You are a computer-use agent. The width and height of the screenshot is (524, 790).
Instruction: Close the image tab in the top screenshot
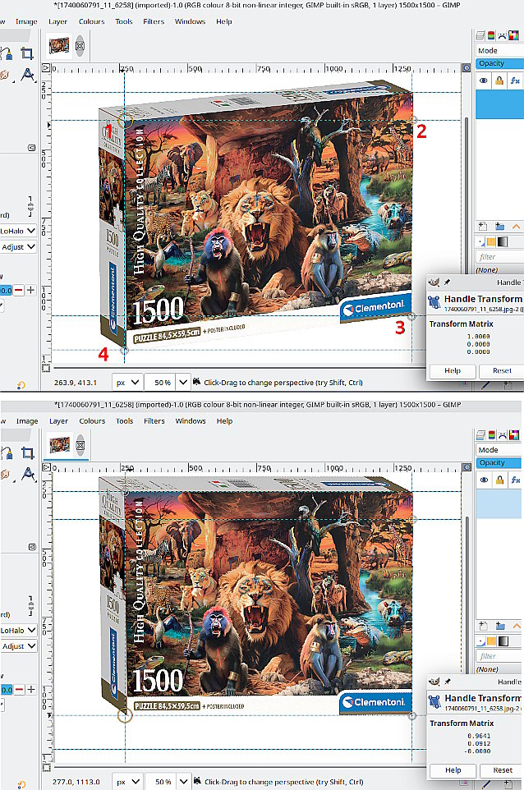(80, 46)
